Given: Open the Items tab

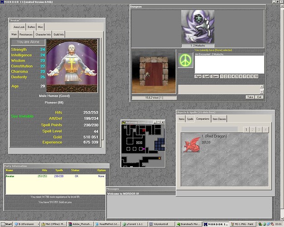Looking at the screenshot, I should click(x=181, y=119).
